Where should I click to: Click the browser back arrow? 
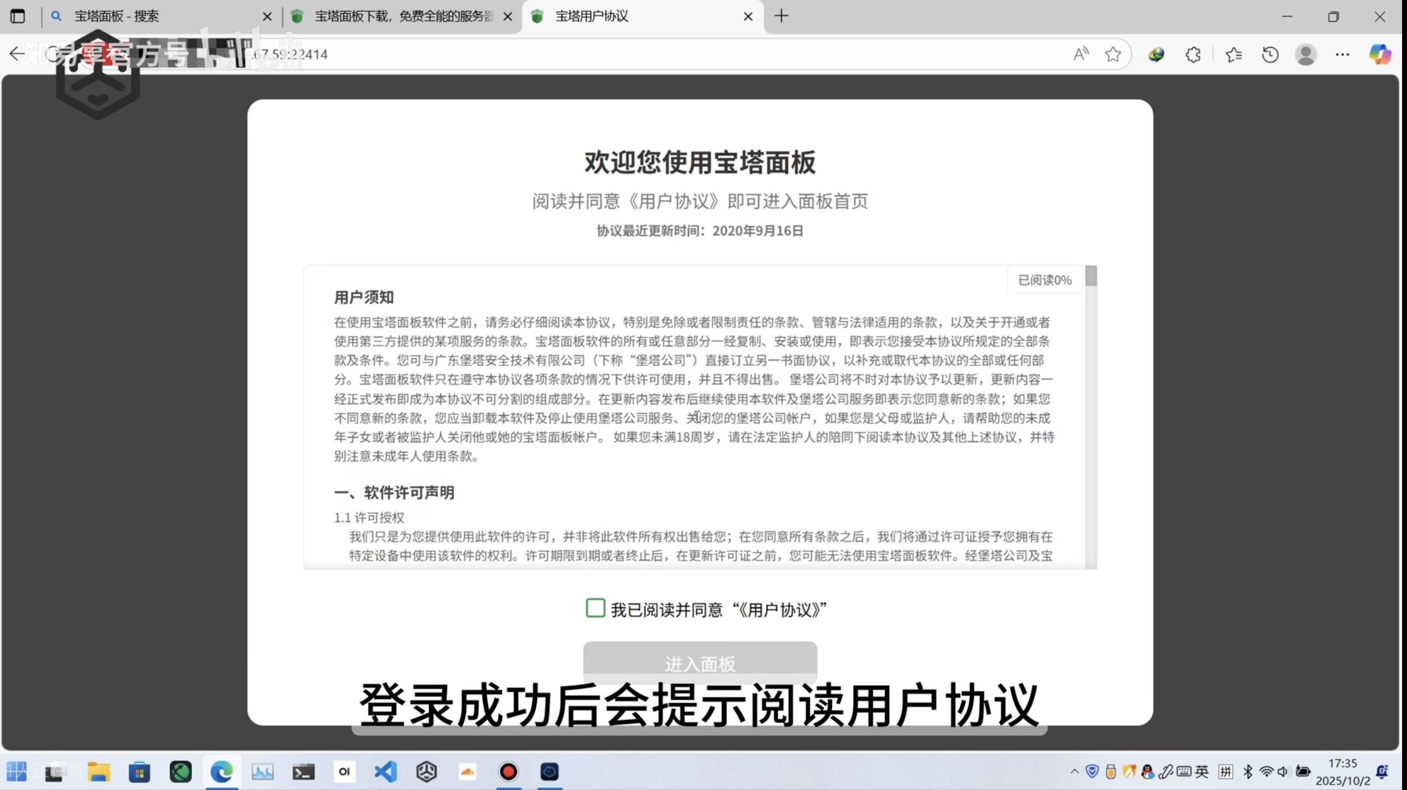point(16,54)
